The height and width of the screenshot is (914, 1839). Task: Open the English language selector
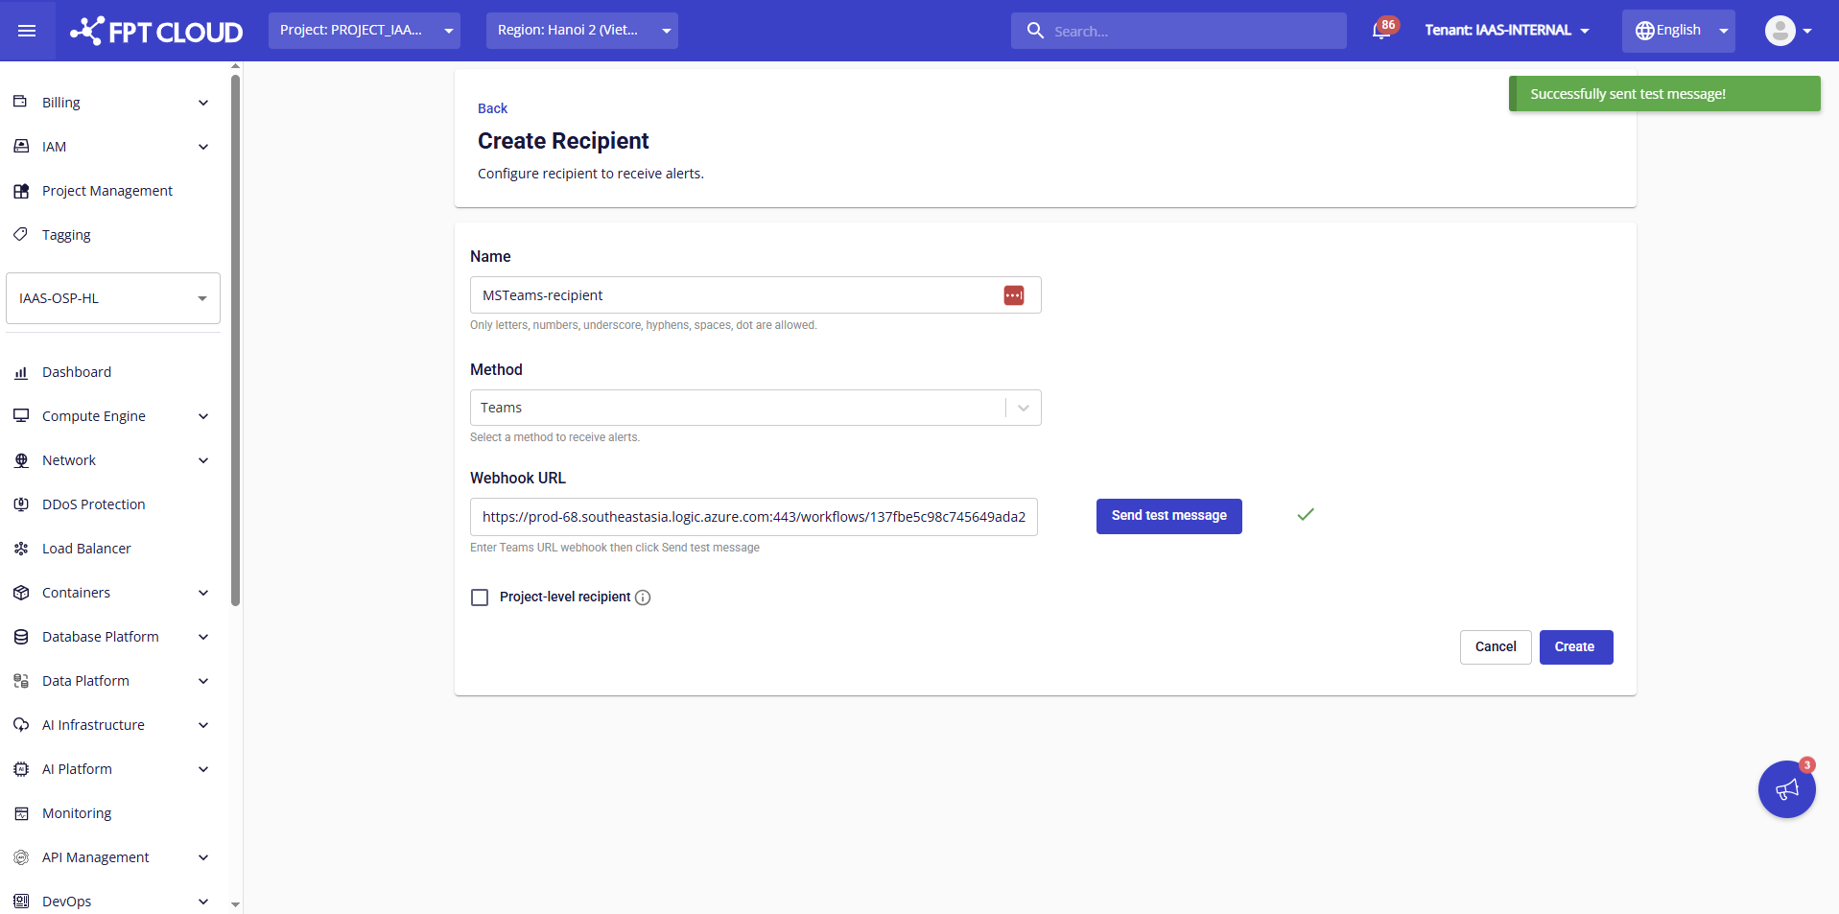(1678, 31)
